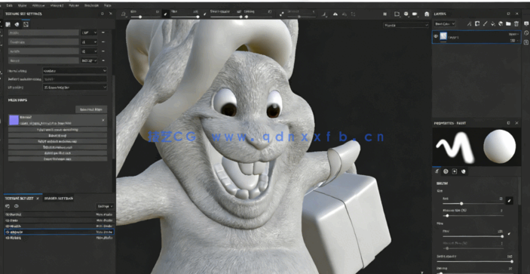Click the diagonal arrows icon before the Distance slider
Image resolution: width=530 pixels, height=274 pixels.
coord(281,14)
